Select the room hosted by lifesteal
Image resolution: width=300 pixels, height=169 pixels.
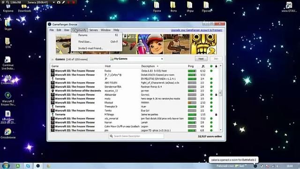coord(135,103)
